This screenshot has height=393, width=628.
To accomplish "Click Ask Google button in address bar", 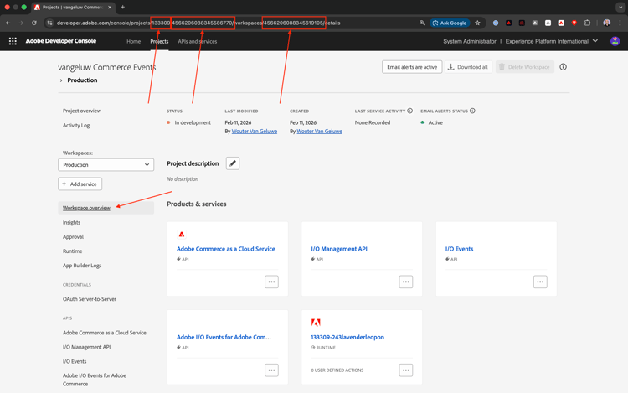I will point(450,23).
